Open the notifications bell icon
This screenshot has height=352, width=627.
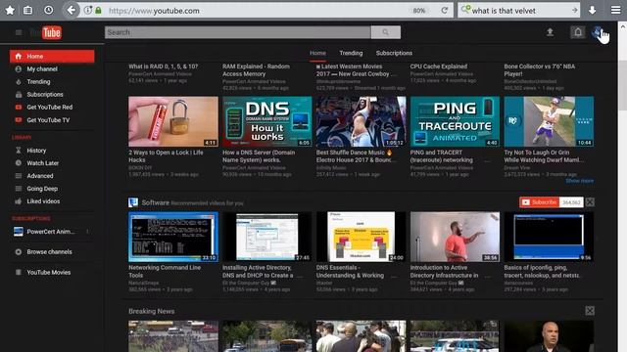coord(578,32)
